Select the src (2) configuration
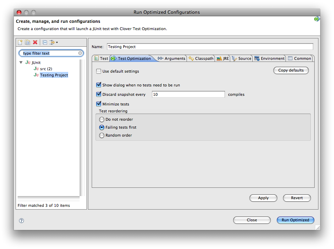Screen dimensions: 334x249 pyautogui.click(x=46, y=69)
